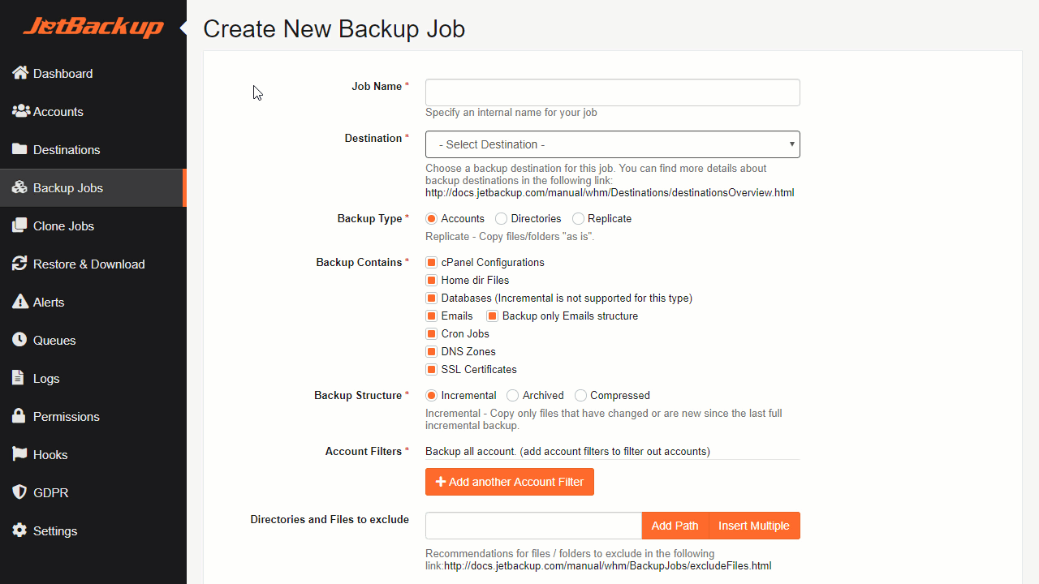
Task: Click the Destinations folder icon
Action: tap(19, 149)
